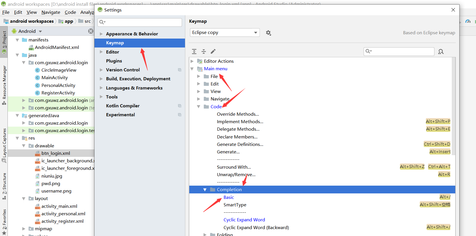Open the View menu

(32, 12)
